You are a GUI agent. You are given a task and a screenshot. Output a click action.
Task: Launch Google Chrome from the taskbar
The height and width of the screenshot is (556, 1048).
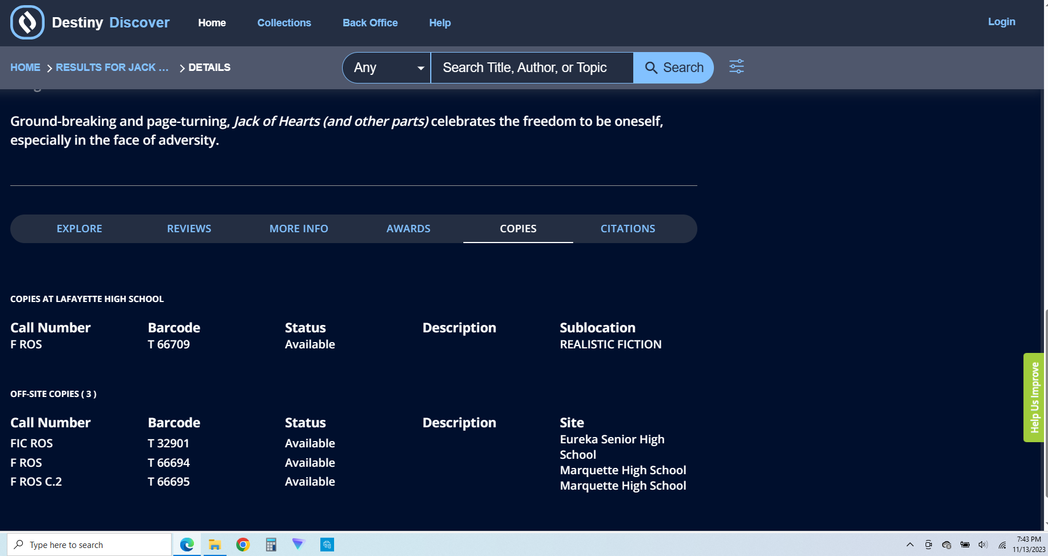click(x=243, y=545)
